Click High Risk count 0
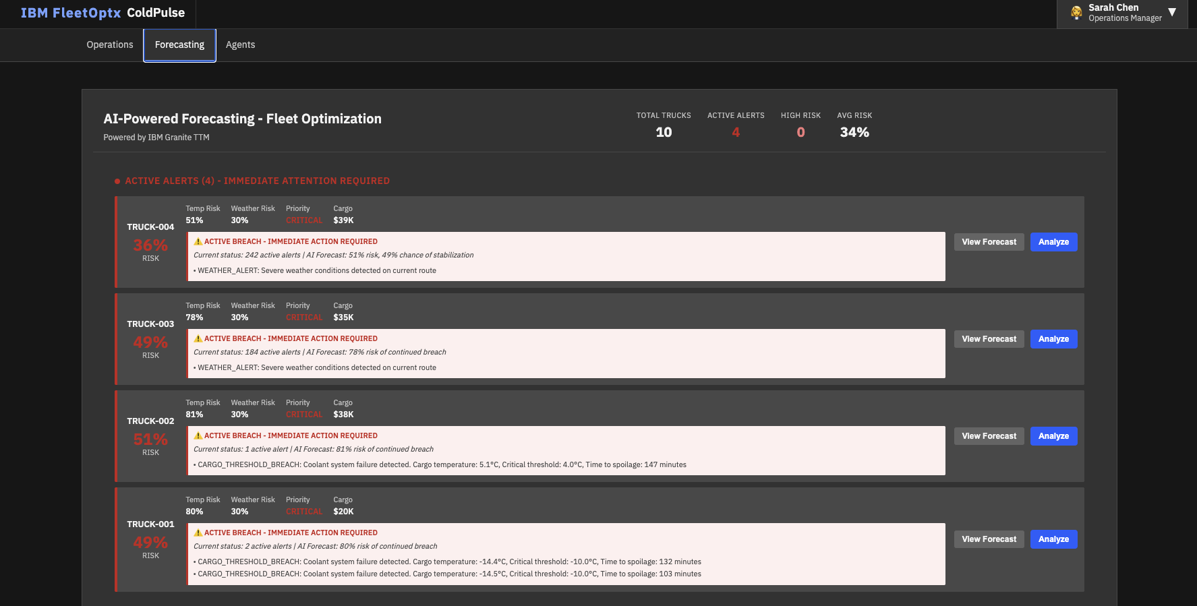The image size is (1197, 606). tap(800, 132)
